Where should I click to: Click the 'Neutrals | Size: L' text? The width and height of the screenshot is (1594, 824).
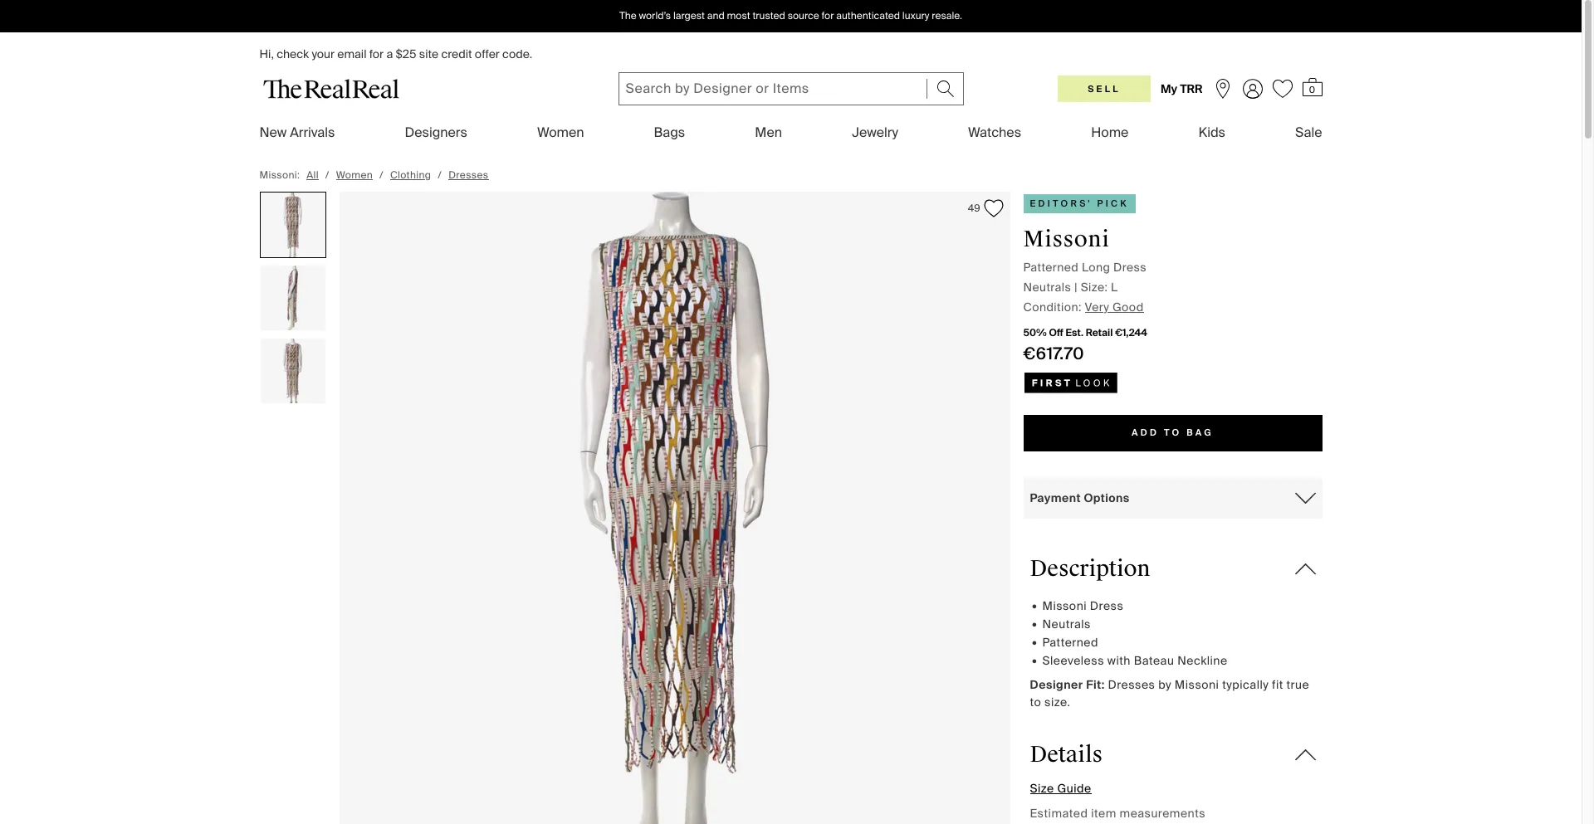(x=1070, y=287)
